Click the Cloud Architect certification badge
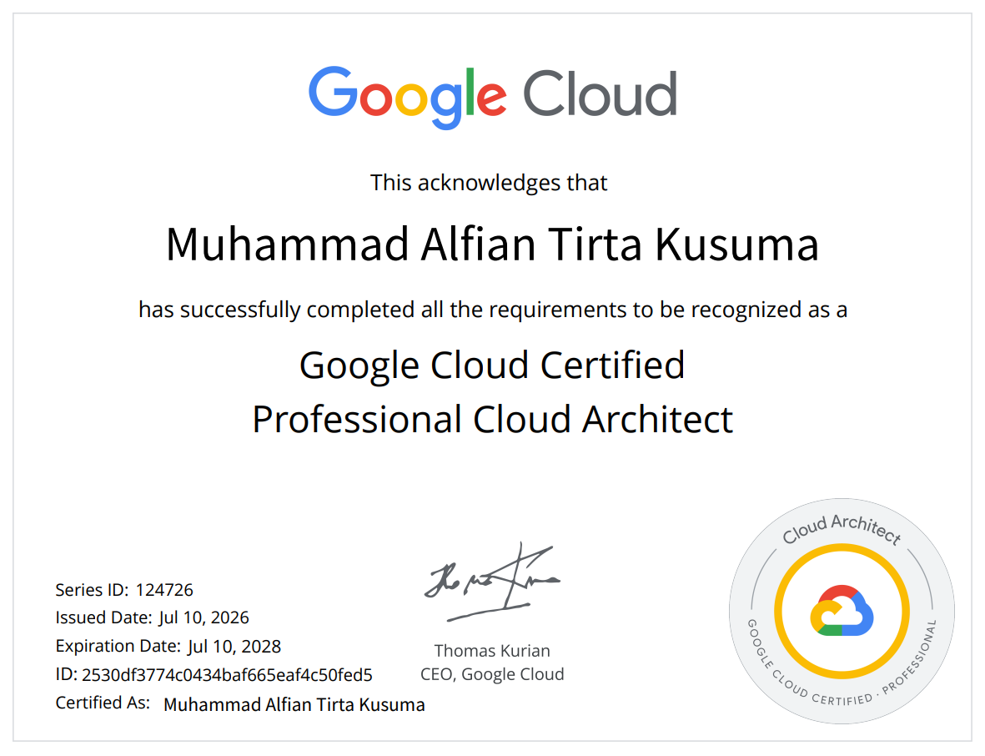 pos(842,612)
